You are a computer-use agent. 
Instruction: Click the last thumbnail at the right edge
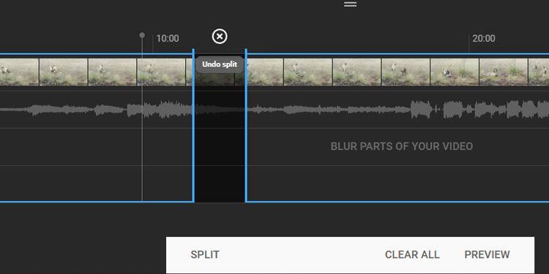tap(539, 72)
